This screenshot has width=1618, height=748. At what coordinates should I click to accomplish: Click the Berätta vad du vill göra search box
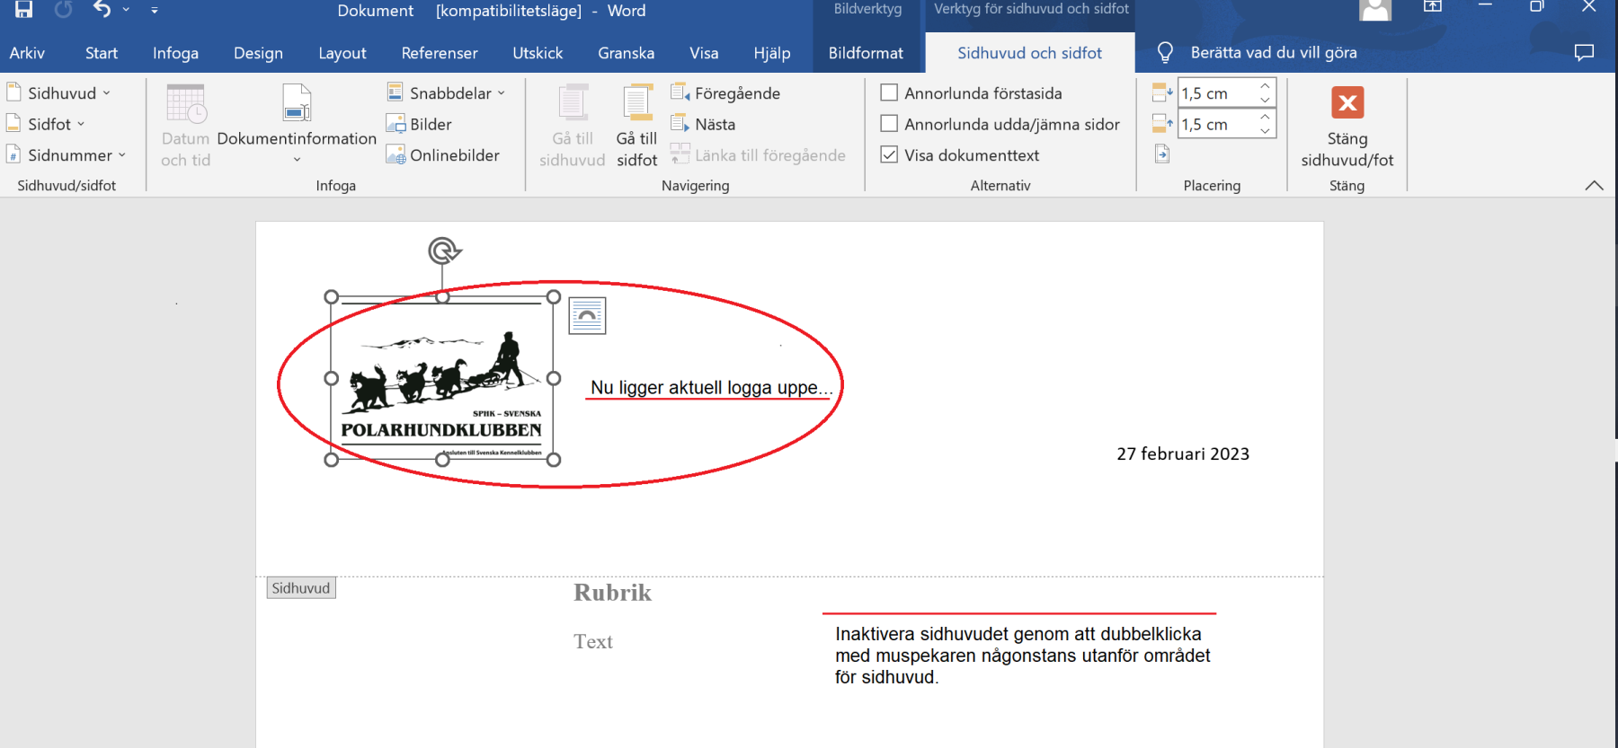[1274, 53]
